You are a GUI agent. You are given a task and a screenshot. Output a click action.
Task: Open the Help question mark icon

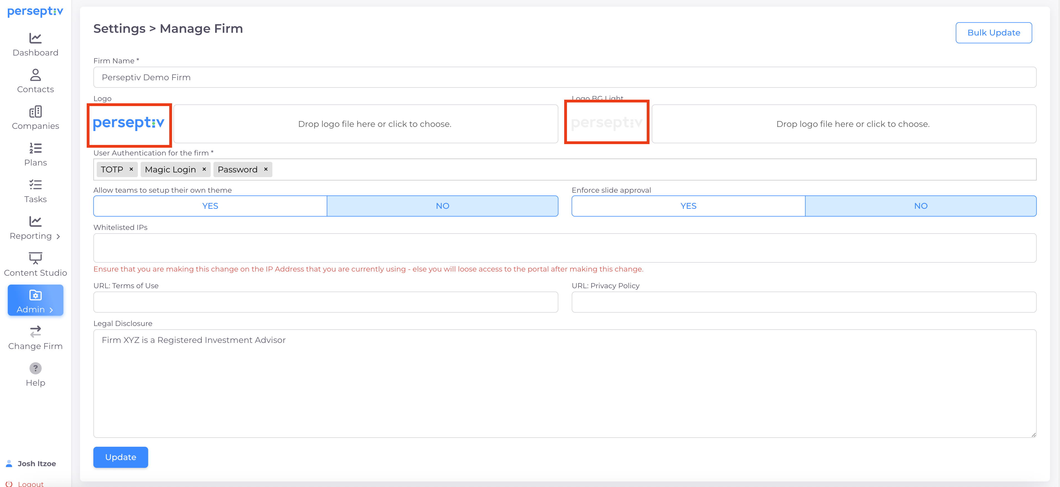coord(35,368)
